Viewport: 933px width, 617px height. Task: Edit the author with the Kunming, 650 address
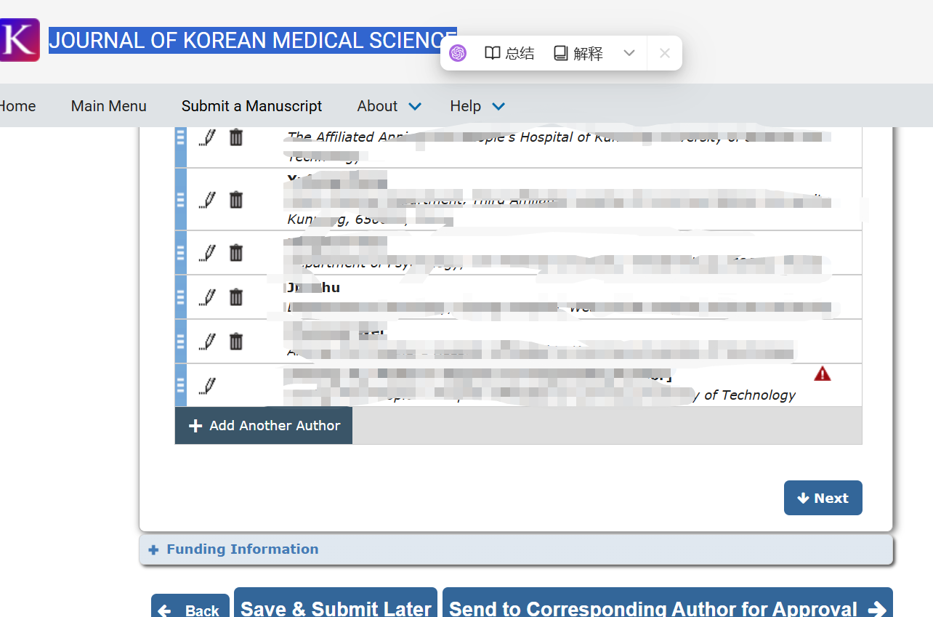[208, 200]
